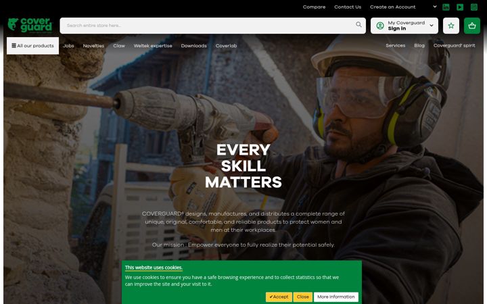
Task: Accept cookies in the banner
Action: [x=279, y=297]
